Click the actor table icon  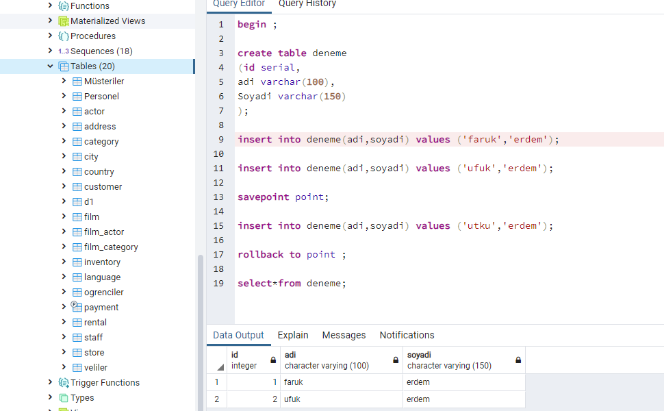coord(77,112)
